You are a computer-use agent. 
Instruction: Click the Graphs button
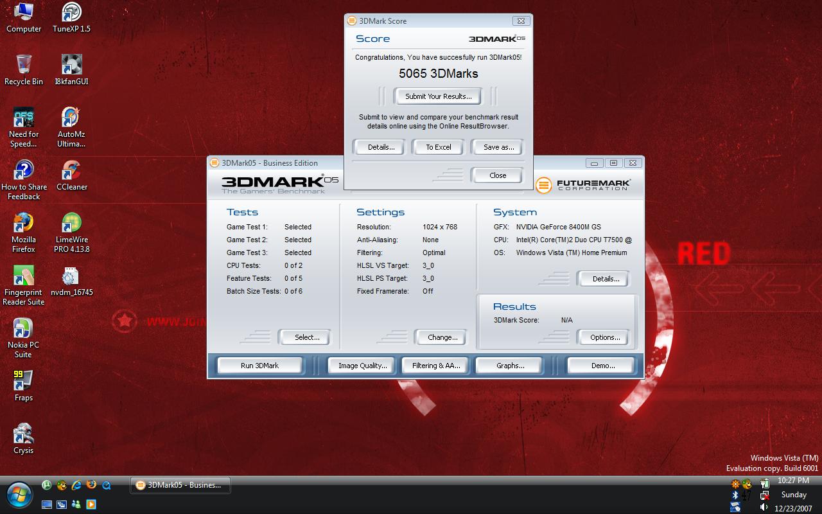(510, 366)
